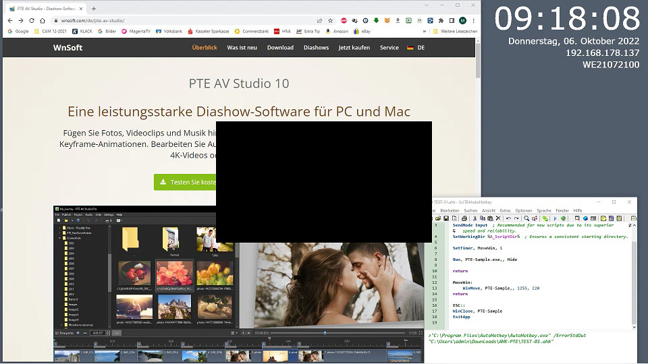Viewport: 648px width, 364px height.
Task: Expand hidden bookmarks overflow chevron
Action: (x=425, y=32)
